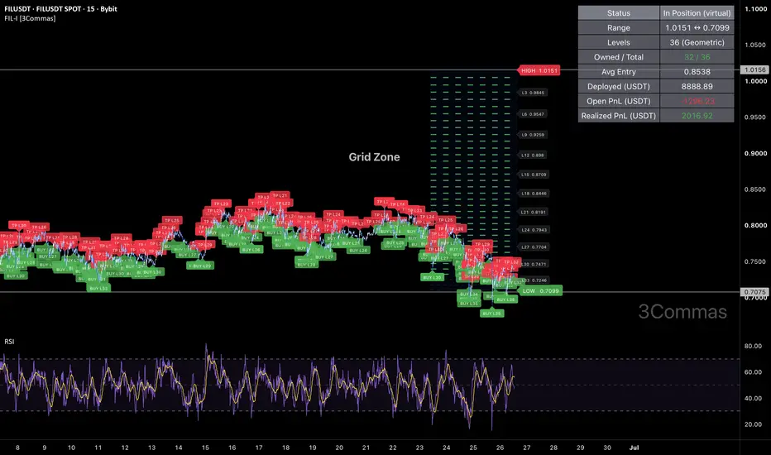Click the Avg Entry label cell
Image resolution: width=771 pixels, height=455 pixels.
(619, 72)
